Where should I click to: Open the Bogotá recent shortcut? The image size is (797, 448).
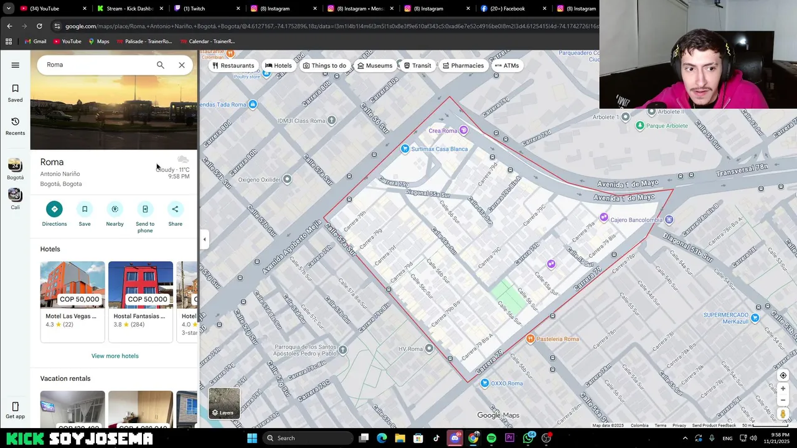click(x=15, y=169)
